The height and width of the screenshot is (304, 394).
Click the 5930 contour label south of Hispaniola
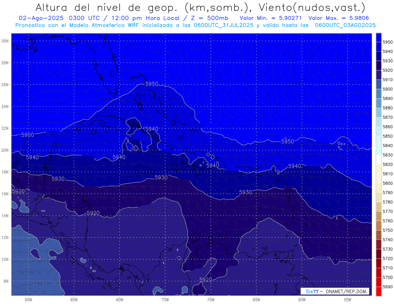coord(246,192)
